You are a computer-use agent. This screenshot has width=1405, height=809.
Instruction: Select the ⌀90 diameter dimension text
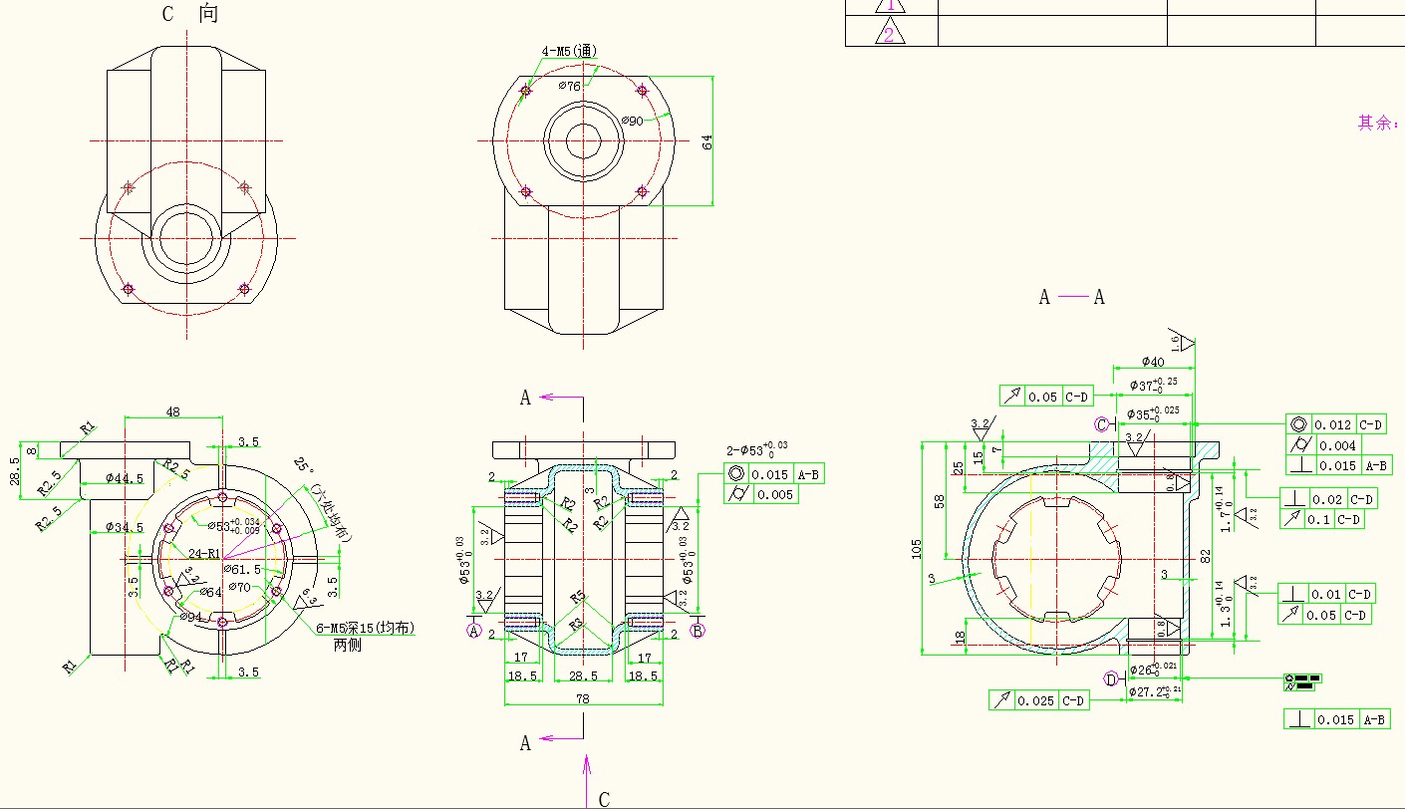pyautogui.click(x=632, y=121)
